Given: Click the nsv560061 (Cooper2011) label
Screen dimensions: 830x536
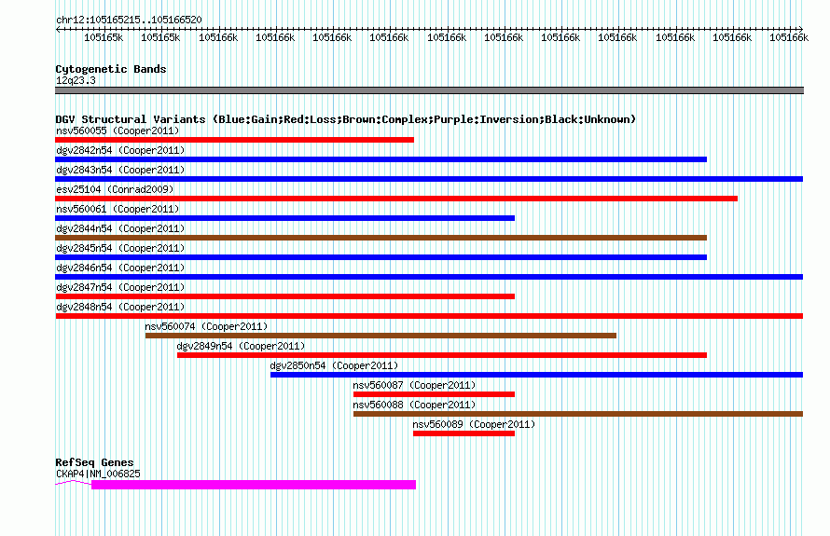Looking at the screenshot, I should click(118, 209).
